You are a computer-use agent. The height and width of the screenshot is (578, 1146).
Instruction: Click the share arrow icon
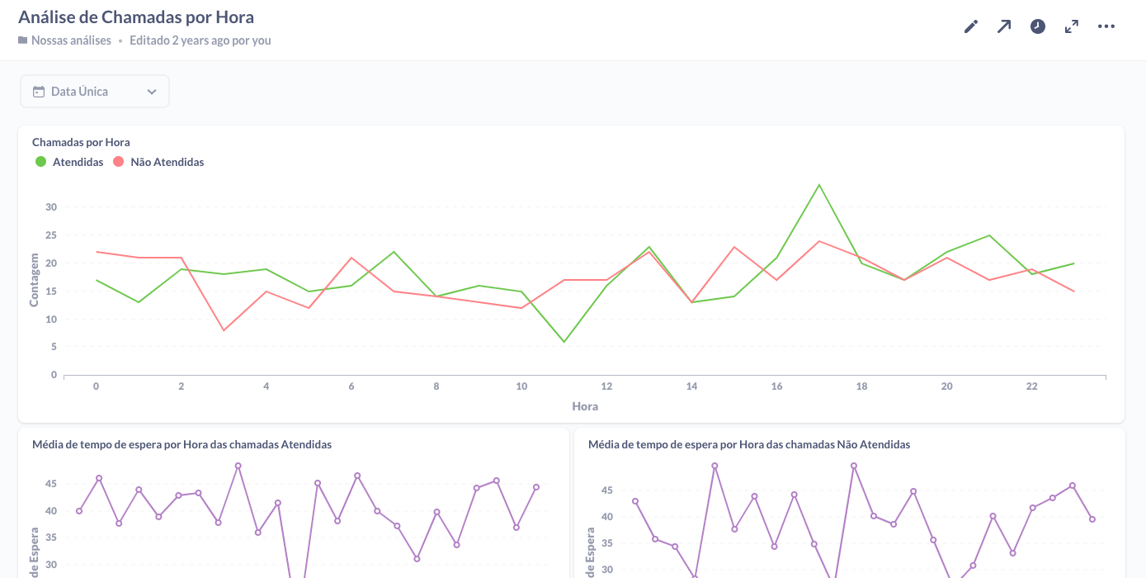click(x=1004, y=26)
